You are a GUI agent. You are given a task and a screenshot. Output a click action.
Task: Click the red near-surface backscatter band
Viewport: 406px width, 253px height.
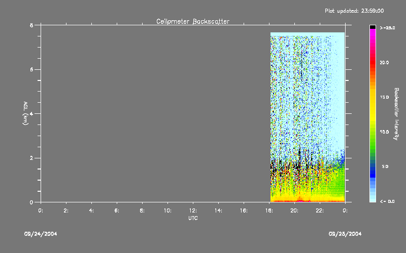tap(308, 200)
